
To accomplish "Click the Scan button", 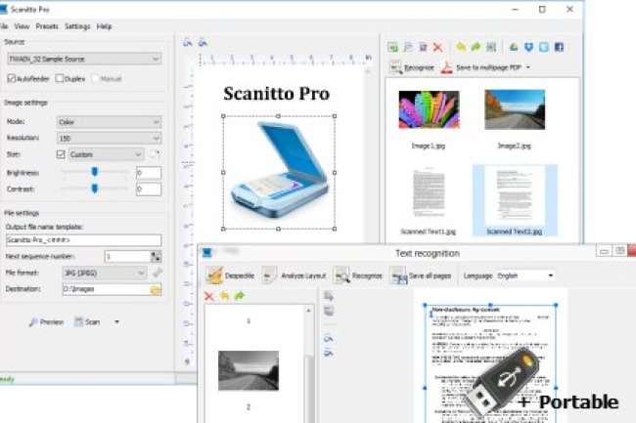I will [x=88, y=321].
